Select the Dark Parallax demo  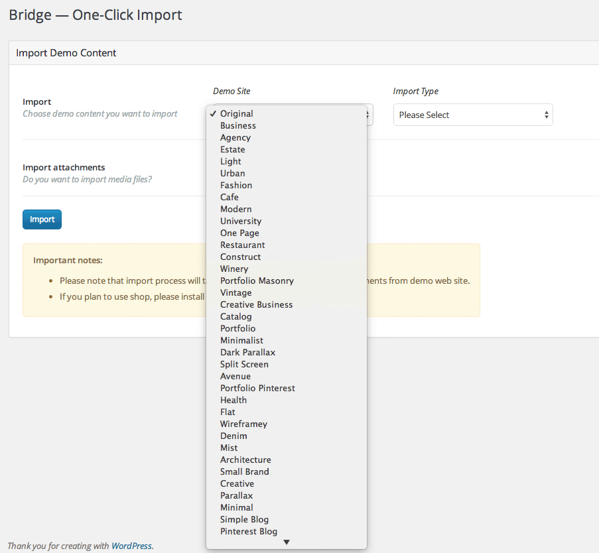(286, 353)
